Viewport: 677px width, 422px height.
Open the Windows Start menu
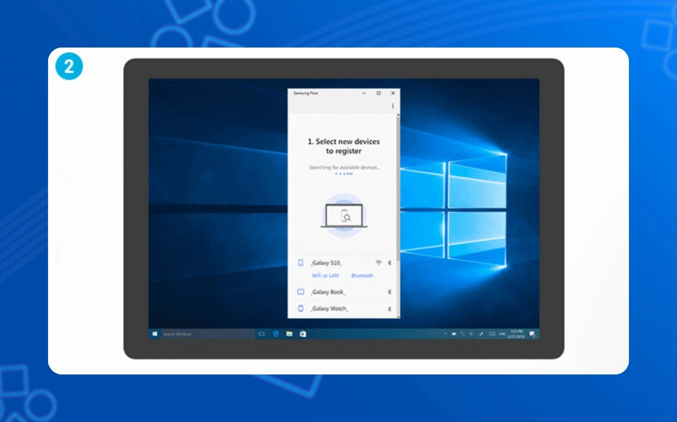click(156, 333)
